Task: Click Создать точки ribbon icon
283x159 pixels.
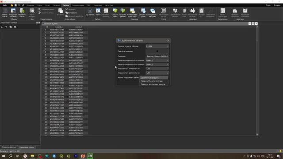Action: (x=115, y=13)
